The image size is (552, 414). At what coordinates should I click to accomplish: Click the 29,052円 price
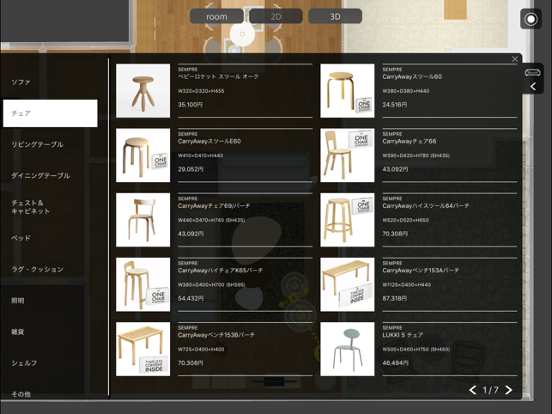[191, 169]
